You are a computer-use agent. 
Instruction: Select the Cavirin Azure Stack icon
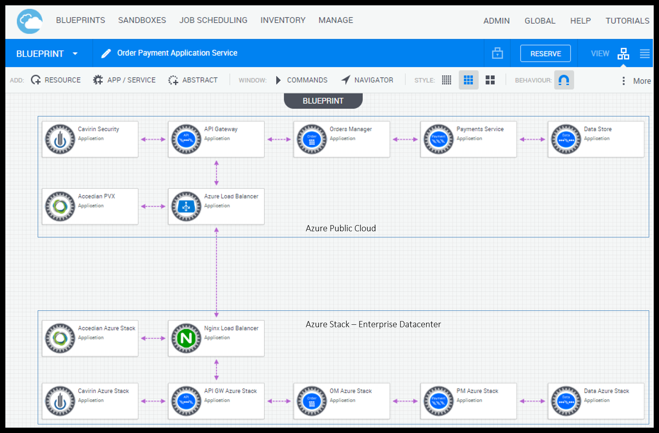pyautogui.click(x=60, y=401)
